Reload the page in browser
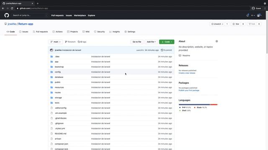 click(x=12, y=8)
